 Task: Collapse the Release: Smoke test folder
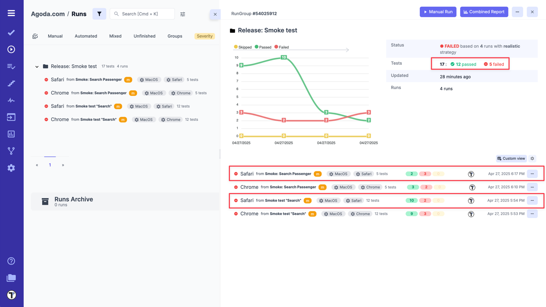coord(37,67)
